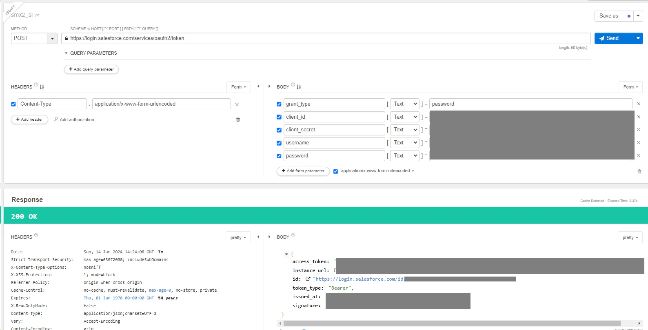648x330 pixels.
Task: Delete the request body with the trash icon
Action: coord(639,171)
